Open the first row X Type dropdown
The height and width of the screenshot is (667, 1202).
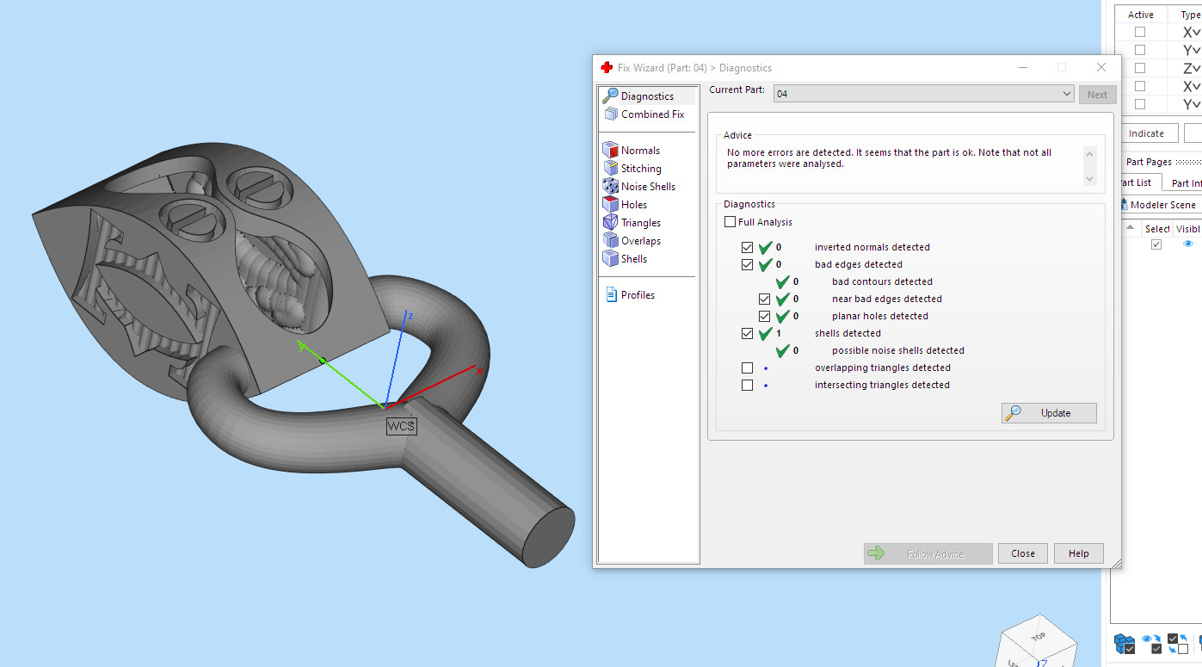(x=1191, y=32)
